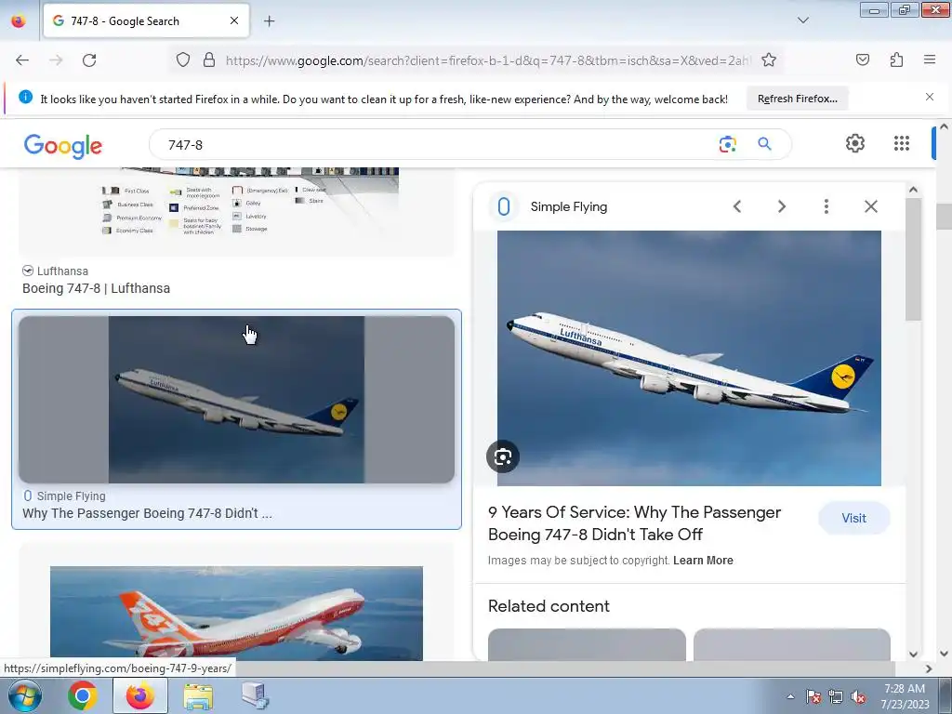Screen dimensions: 952x714
Task: Open the Learn More copyright link
Action: [703, 561]
